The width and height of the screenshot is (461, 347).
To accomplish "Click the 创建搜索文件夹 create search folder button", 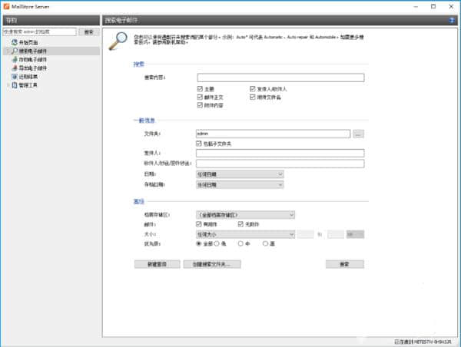I will coord(212,263).
